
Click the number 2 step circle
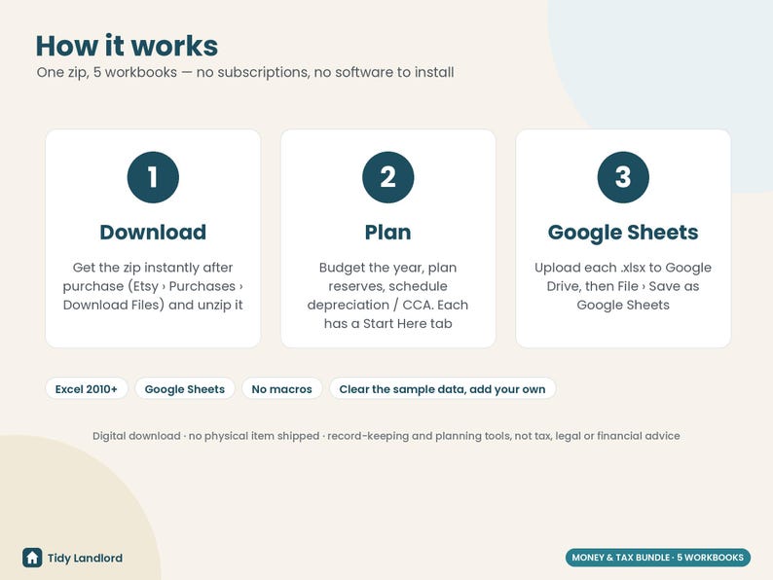(388, 177)
